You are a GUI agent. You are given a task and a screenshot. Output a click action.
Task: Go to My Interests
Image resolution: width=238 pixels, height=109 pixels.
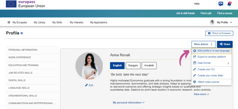77,22
